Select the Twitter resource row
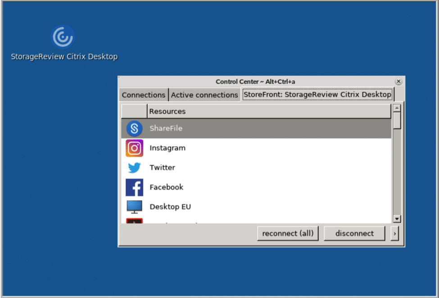Image resolution: width=439 pixels, height=298 pixels. [256, 168]
